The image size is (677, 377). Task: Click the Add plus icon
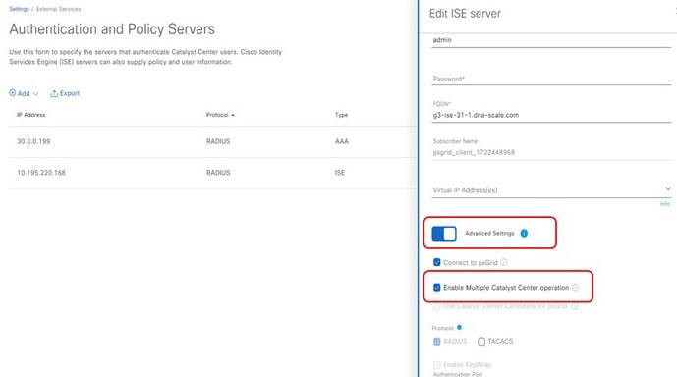pyautogui.click(x=12, y=92)
